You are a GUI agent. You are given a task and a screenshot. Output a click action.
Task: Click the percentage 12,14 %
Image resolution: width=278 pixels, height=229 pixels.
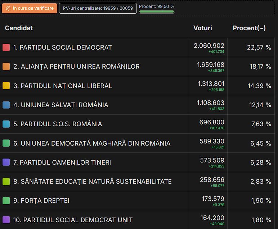(260, 105)
